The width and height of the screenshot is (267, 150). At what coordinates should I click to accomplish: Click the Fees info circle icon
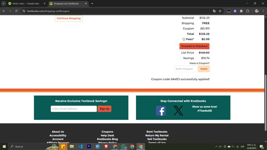pyautogui.click(x=184, y=39)
